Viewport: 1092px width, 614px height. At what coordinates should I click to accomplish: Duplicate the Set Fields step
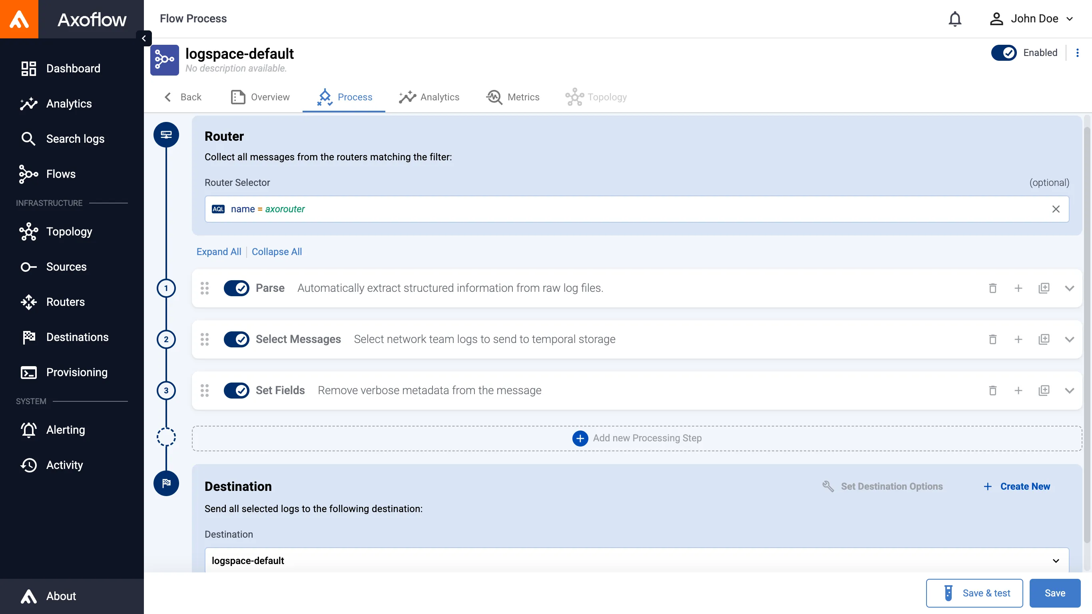[1044, 391]
